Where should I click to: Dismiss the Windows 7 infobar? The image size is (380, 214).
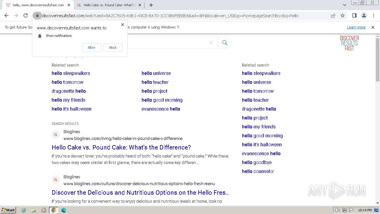[373, 27]
